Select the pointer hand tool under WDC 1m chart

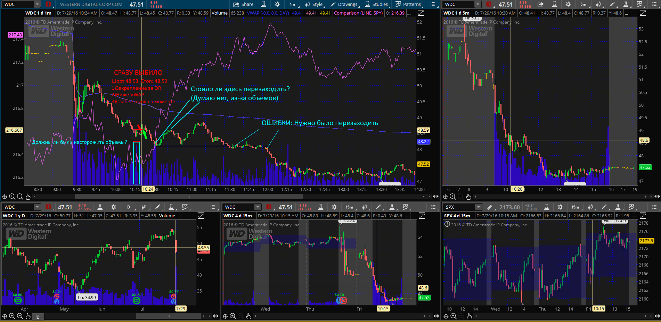(x=28, y=197)
